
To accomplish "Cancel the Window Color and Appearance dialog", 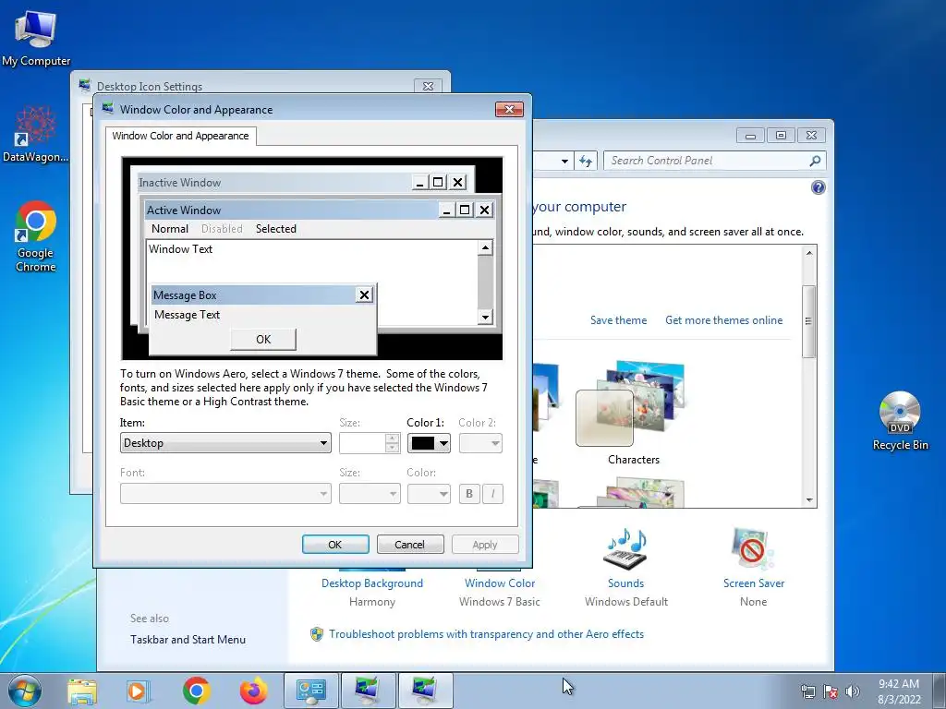I will 409,545.
